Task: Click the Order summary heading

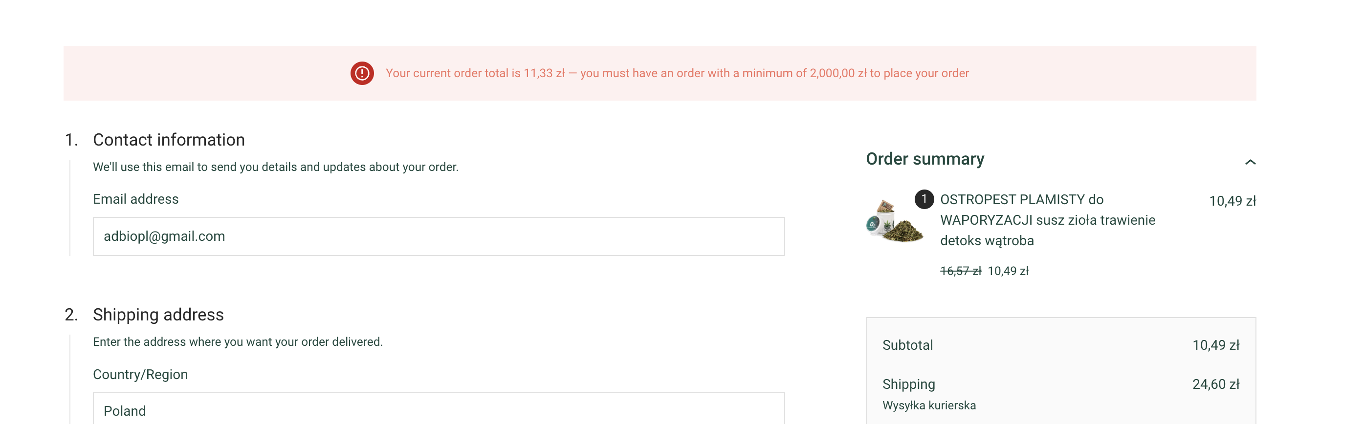Action: [x=925, y=159]
